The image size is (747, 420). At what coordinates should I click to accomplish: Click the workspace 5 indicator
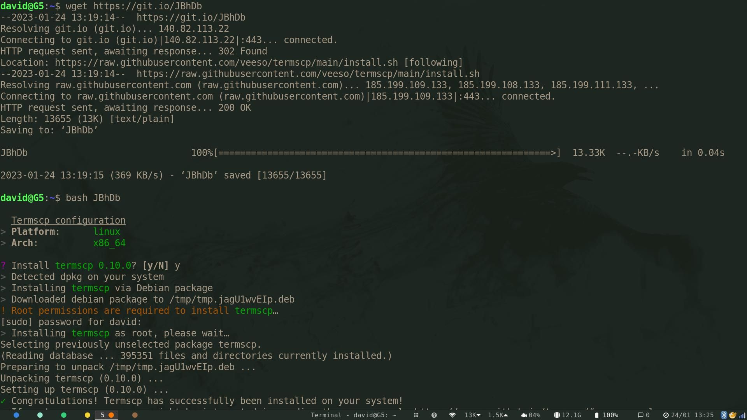click(x=106, y=415)
